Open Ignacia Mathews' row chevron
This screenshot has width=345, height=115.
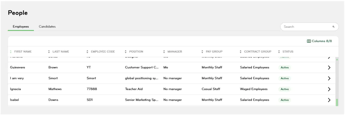(x=329, y=89)
